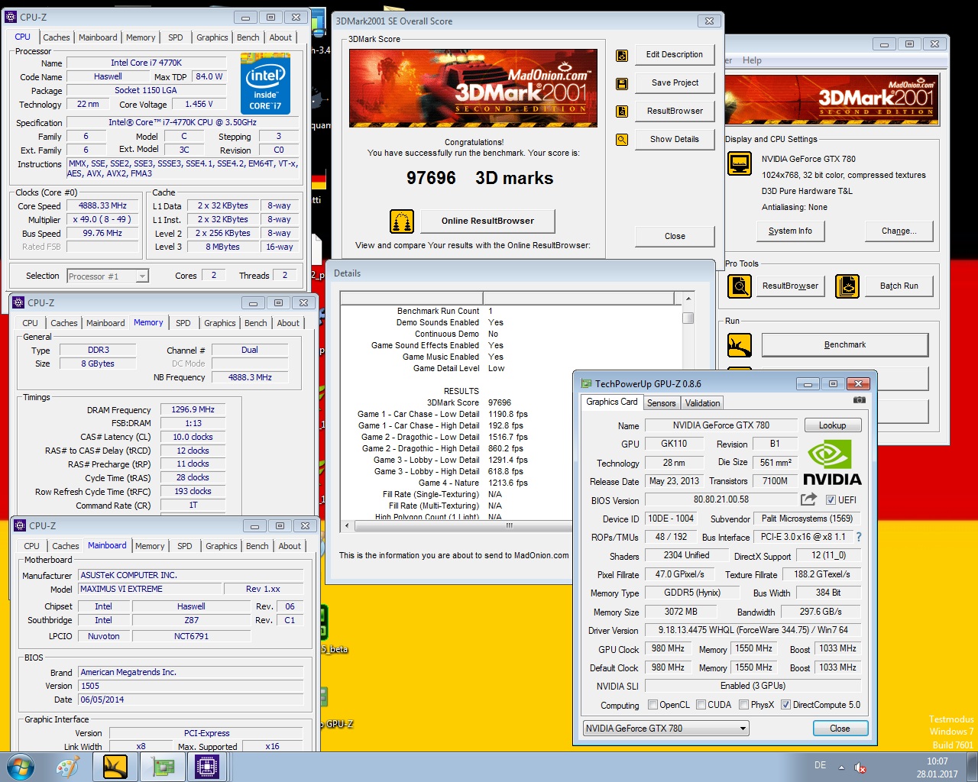Click the Close button in GPU-Z
The image size is (978, 782).
point(840,729)
